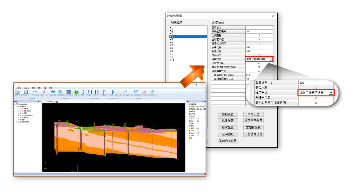This screenshot has height=193, width=352.
Task: Click the 钻孔剖面显示 wave icon
Action: coord(69,92)
